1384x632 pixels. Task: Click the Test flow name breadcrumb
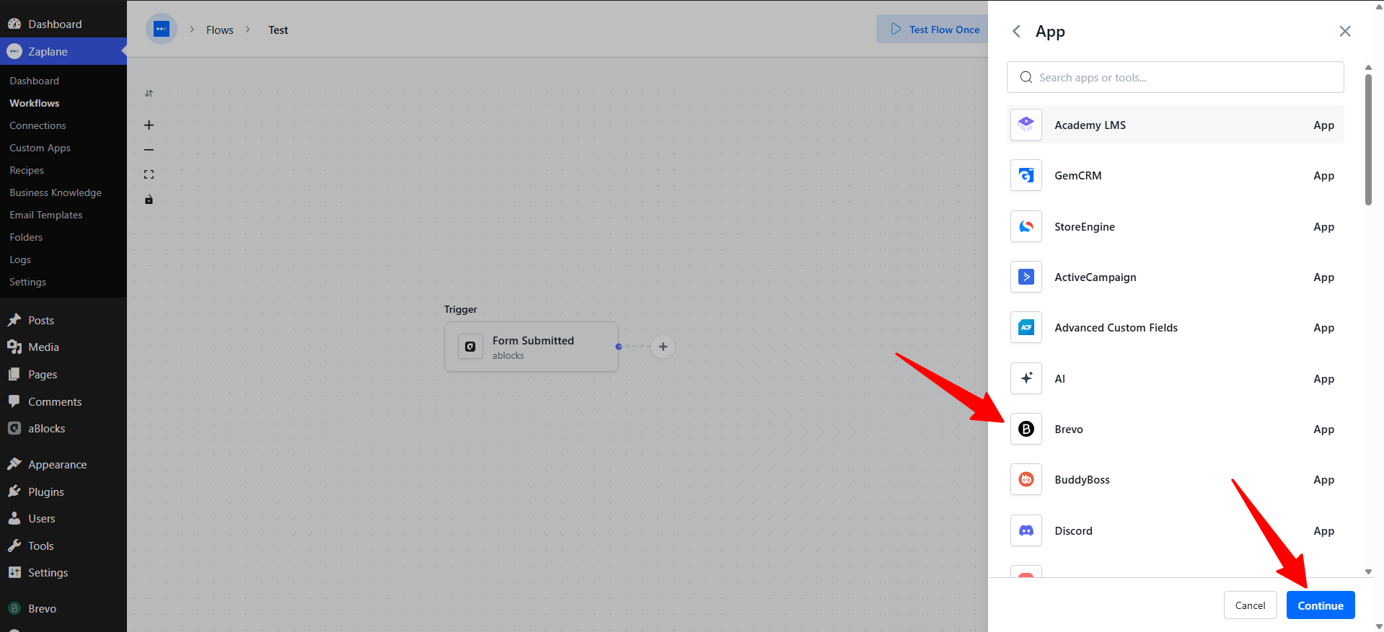point(278,30)
